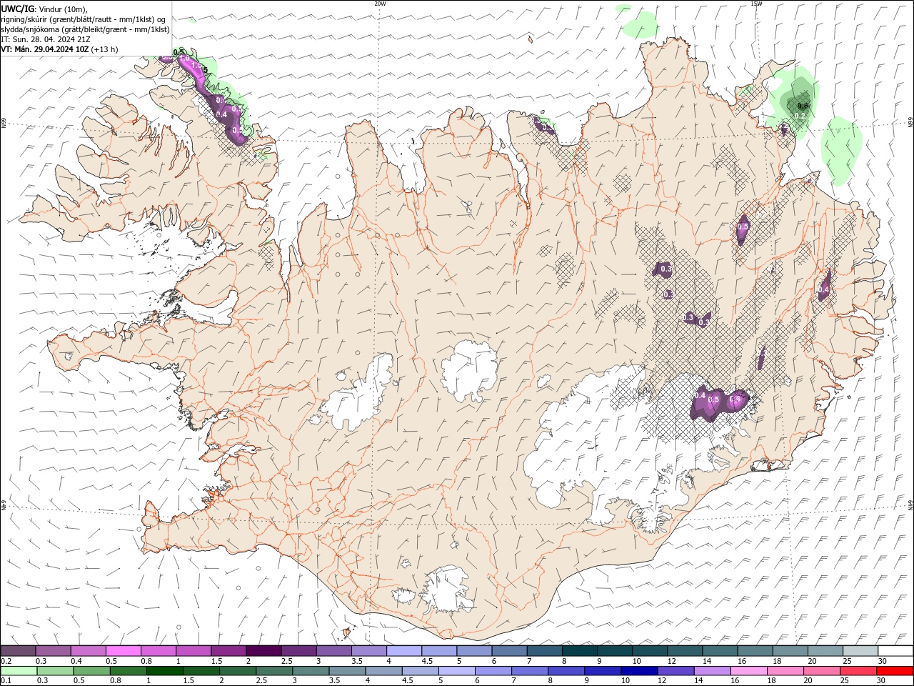Click the lower-legend '14' tick label
This screenshot has width=914, height=686.
coord(700,681)
